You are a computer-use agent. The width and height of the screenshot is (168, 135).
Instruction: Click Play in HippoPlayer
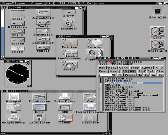[112, 68]
